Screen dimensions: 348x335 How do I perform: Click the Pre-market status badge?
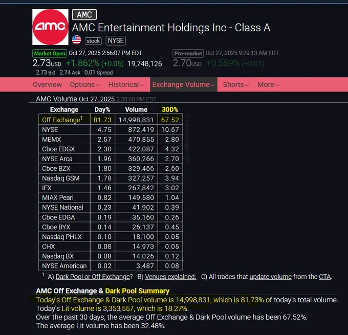(x=188, y=54)
